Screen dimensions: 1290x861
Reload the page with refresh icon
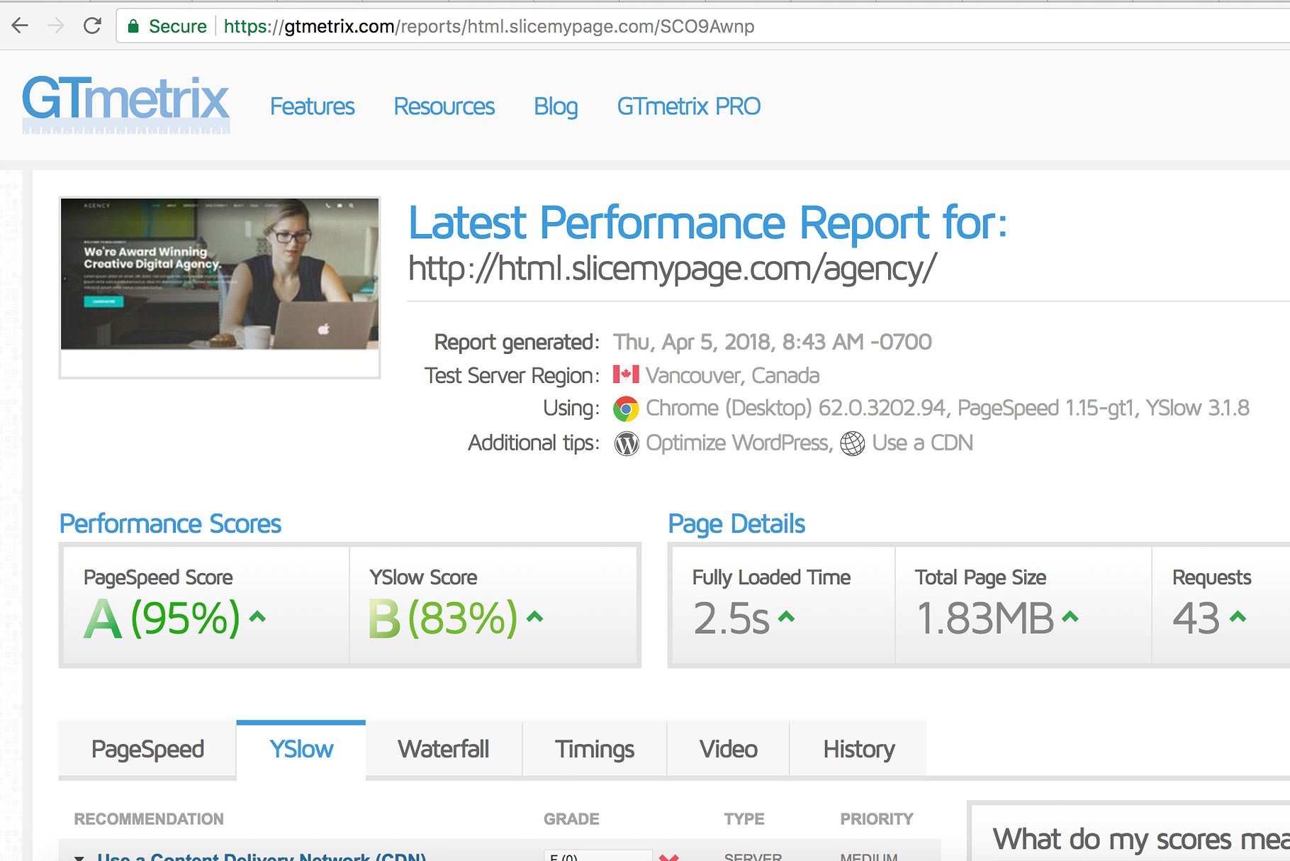point(92,26)
